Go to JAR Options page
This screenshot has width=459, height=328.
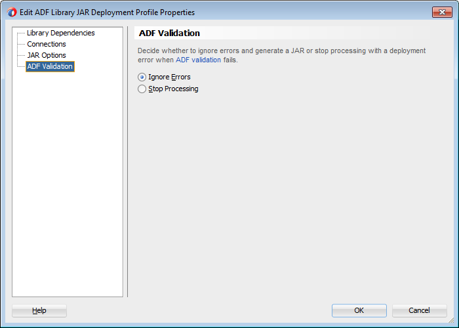[x=47, y=55]
